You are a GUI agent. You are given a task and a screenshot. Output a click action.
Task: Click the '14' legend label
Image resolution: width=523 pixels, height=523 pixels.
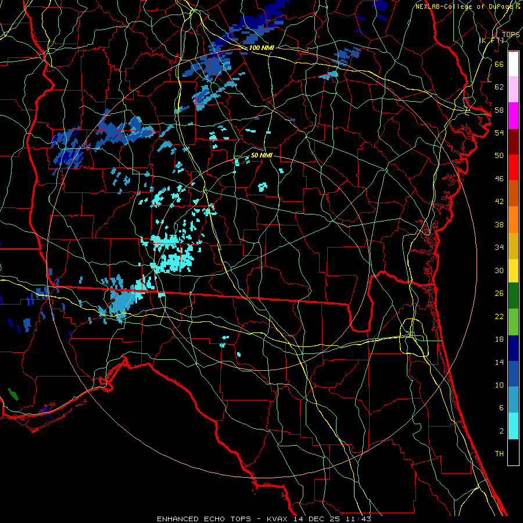pos(499,362)
